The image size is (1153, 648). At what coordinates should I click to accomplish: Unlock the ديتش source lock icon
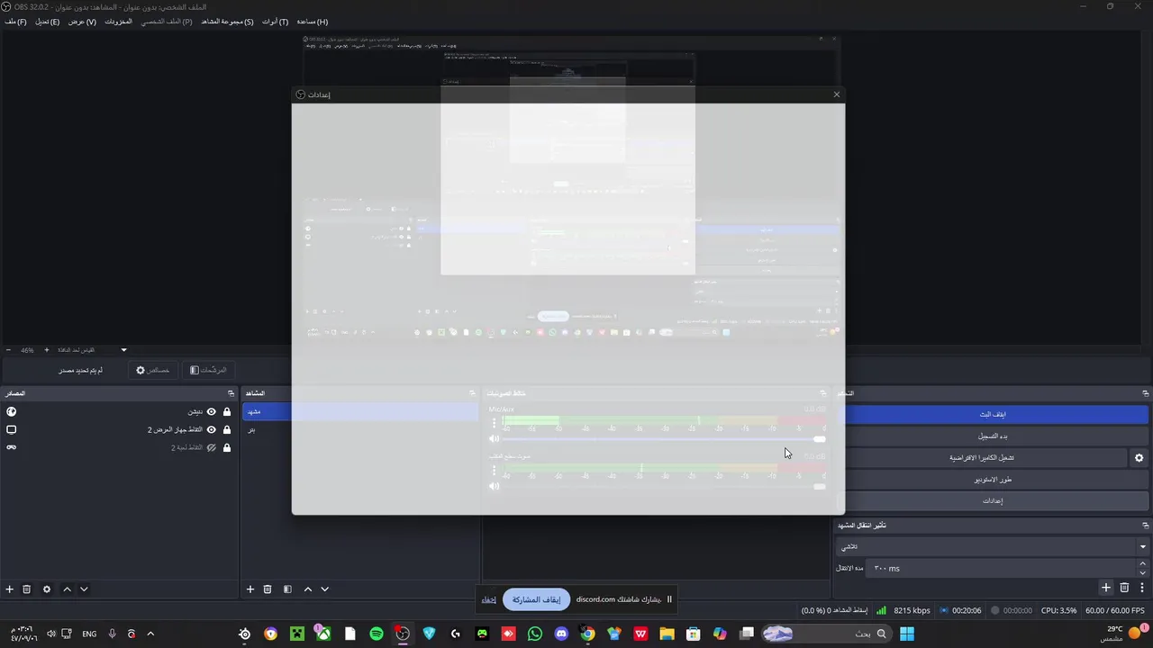pyautogui.click(x=227, y=412)
